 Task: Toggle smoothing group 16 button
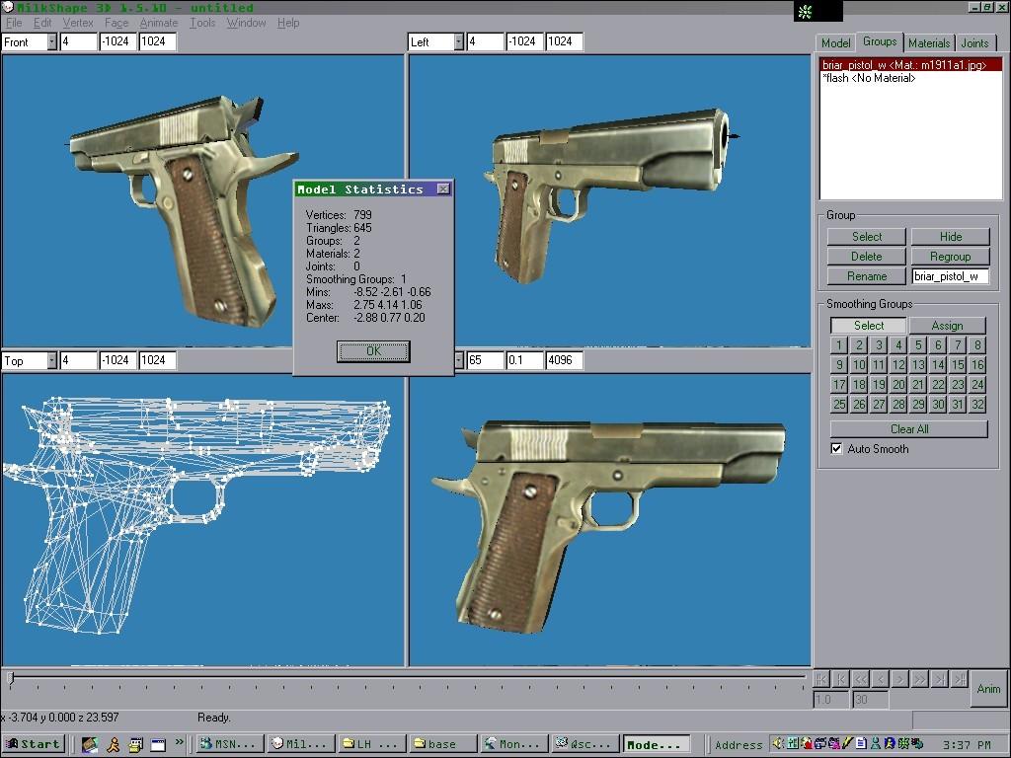click(x=977, y=365)
